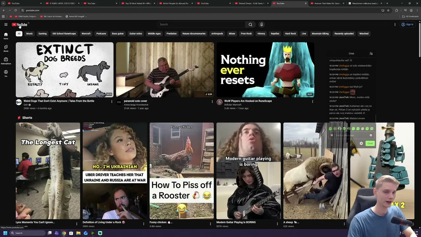
Task: Click the chat Send a message field
Action: pos(351,135)
